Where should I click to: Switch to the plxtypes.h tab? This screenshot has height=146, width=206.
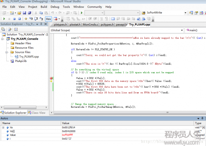60,25
